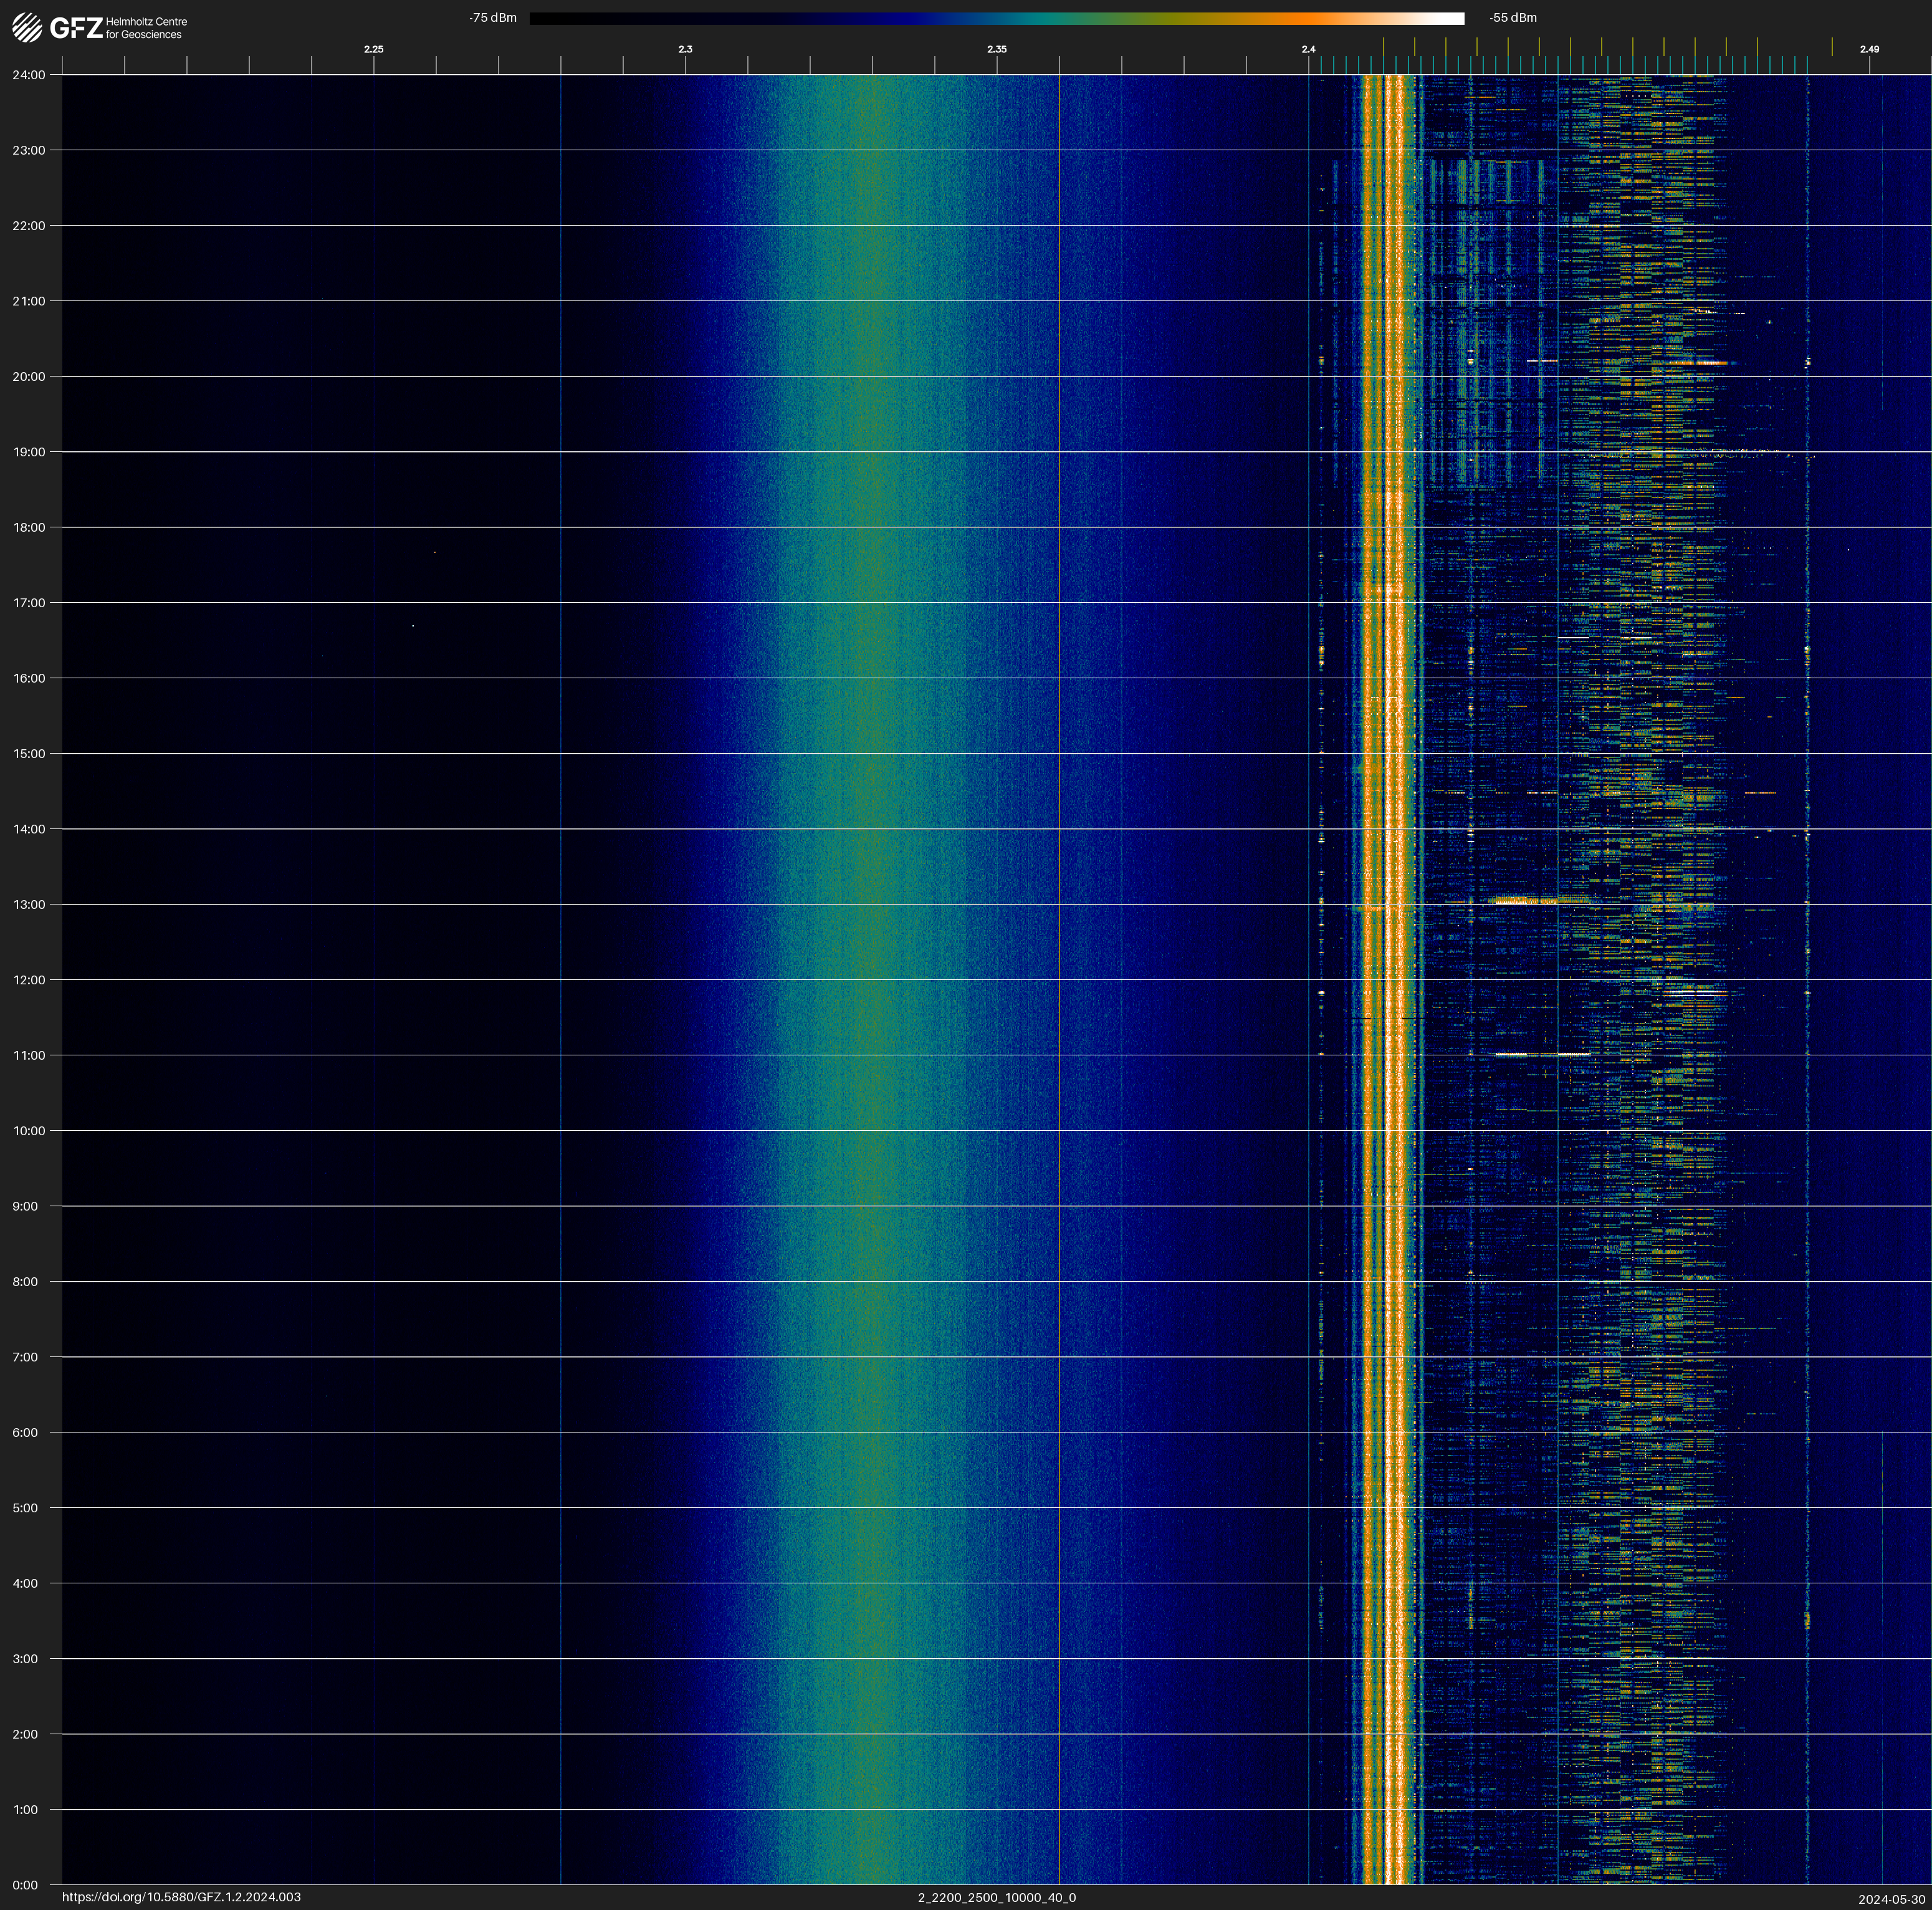Click the 24:00 time axis label
Image resolution: width=1932 pixels, height=1910 pixels.
[x=29, y=75]
